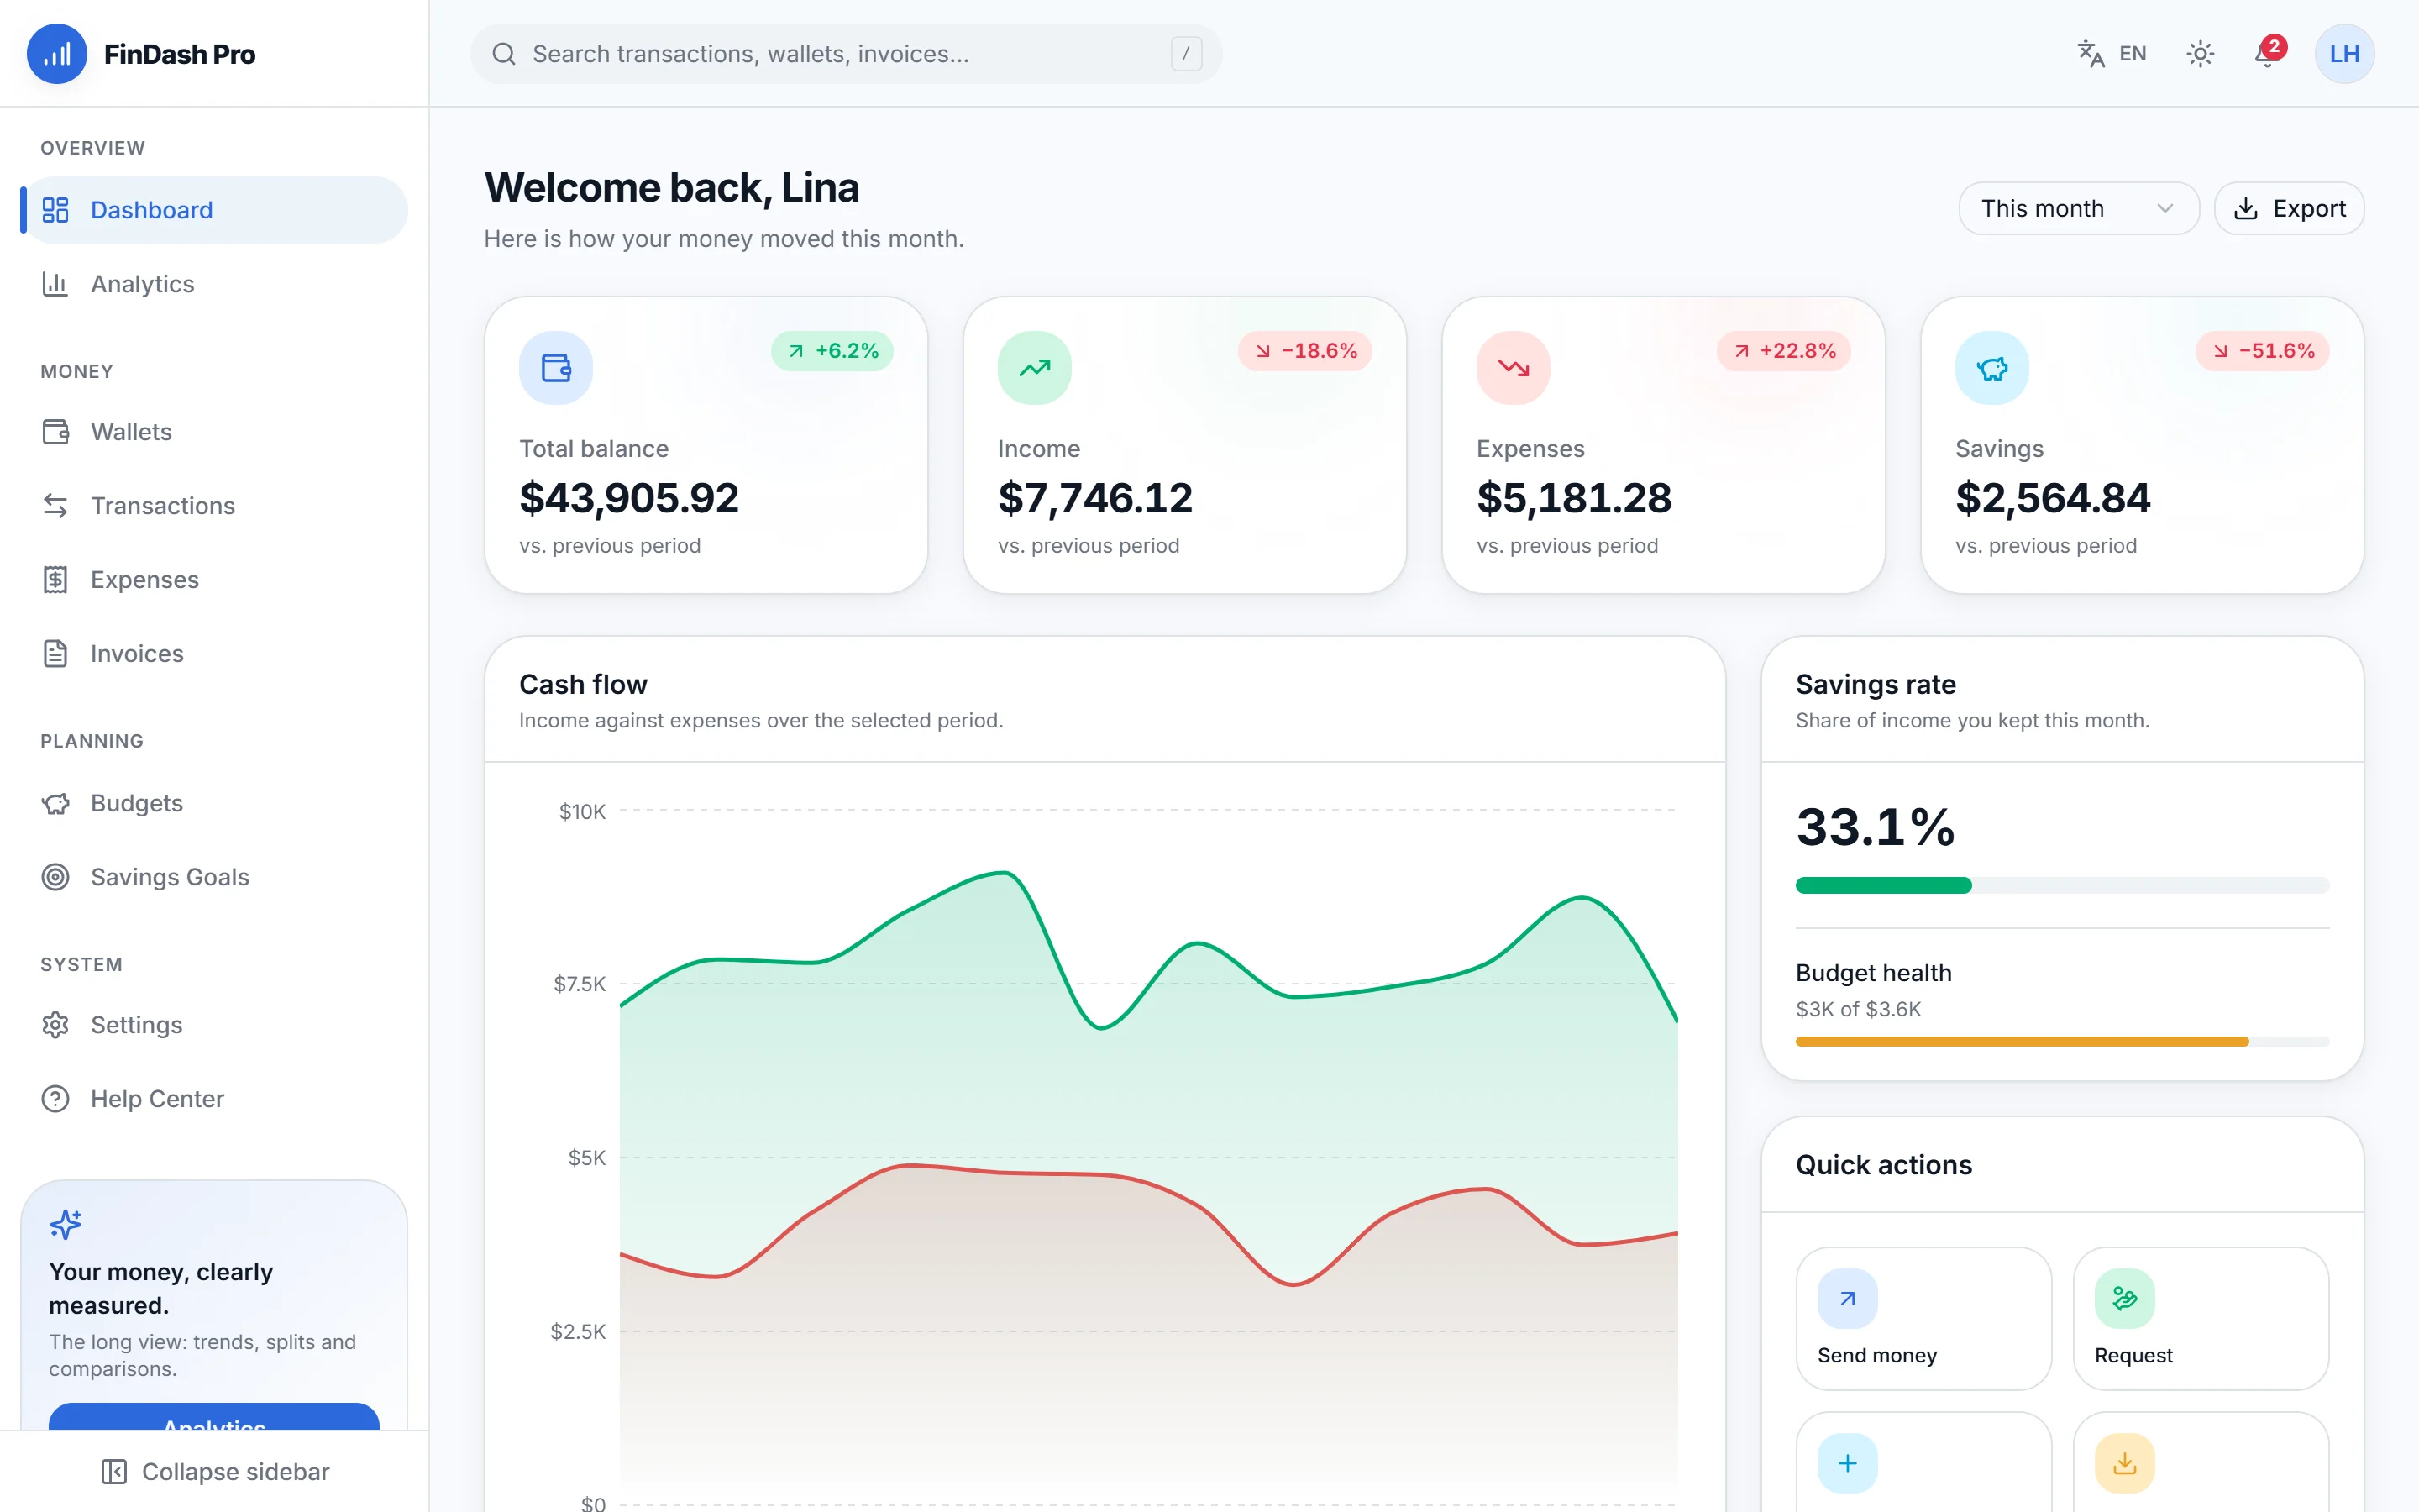Viewport: 2419px width, 1512px height.
Task: Open Dashboard in the sidebar
Action: pos(214,210)
